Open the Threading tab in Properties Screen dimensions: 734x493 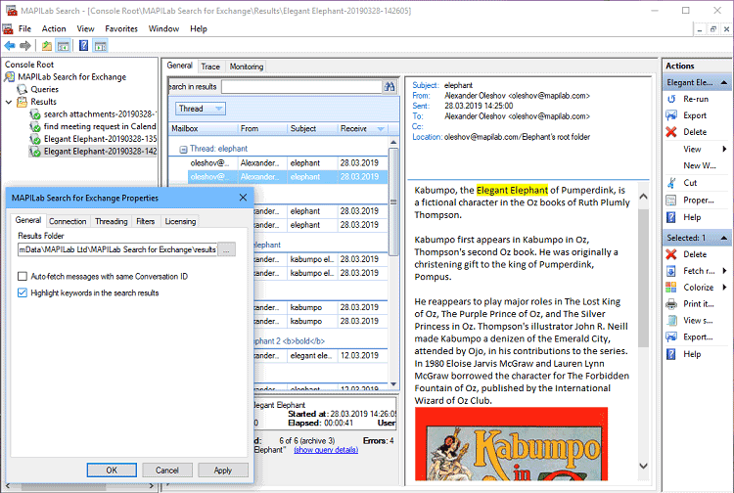pos(111,221)
